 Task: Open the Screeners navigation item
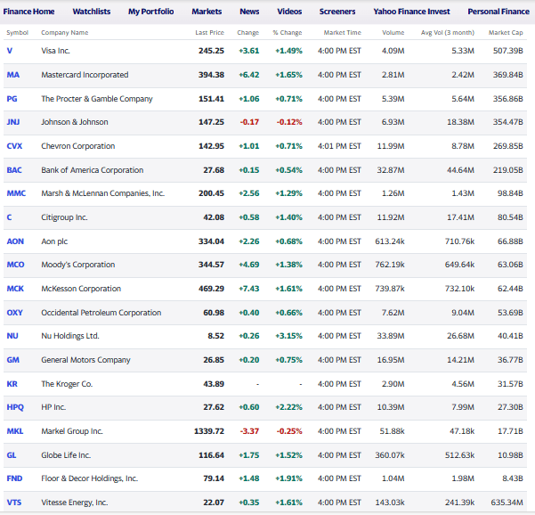(x=337, y=12)
